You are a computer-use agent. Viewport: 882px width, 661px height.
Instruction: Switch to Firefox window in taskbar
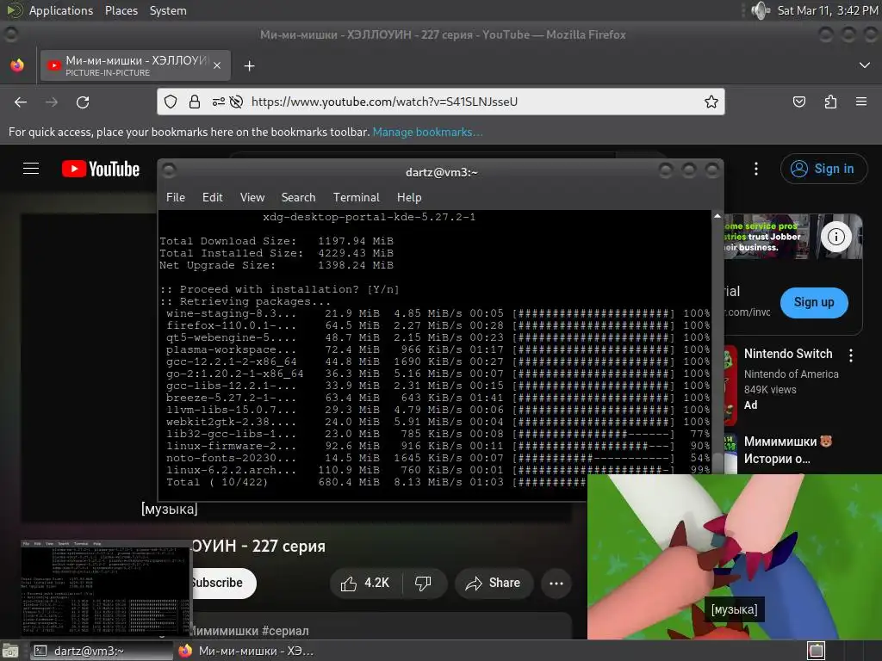coord(246,651)
